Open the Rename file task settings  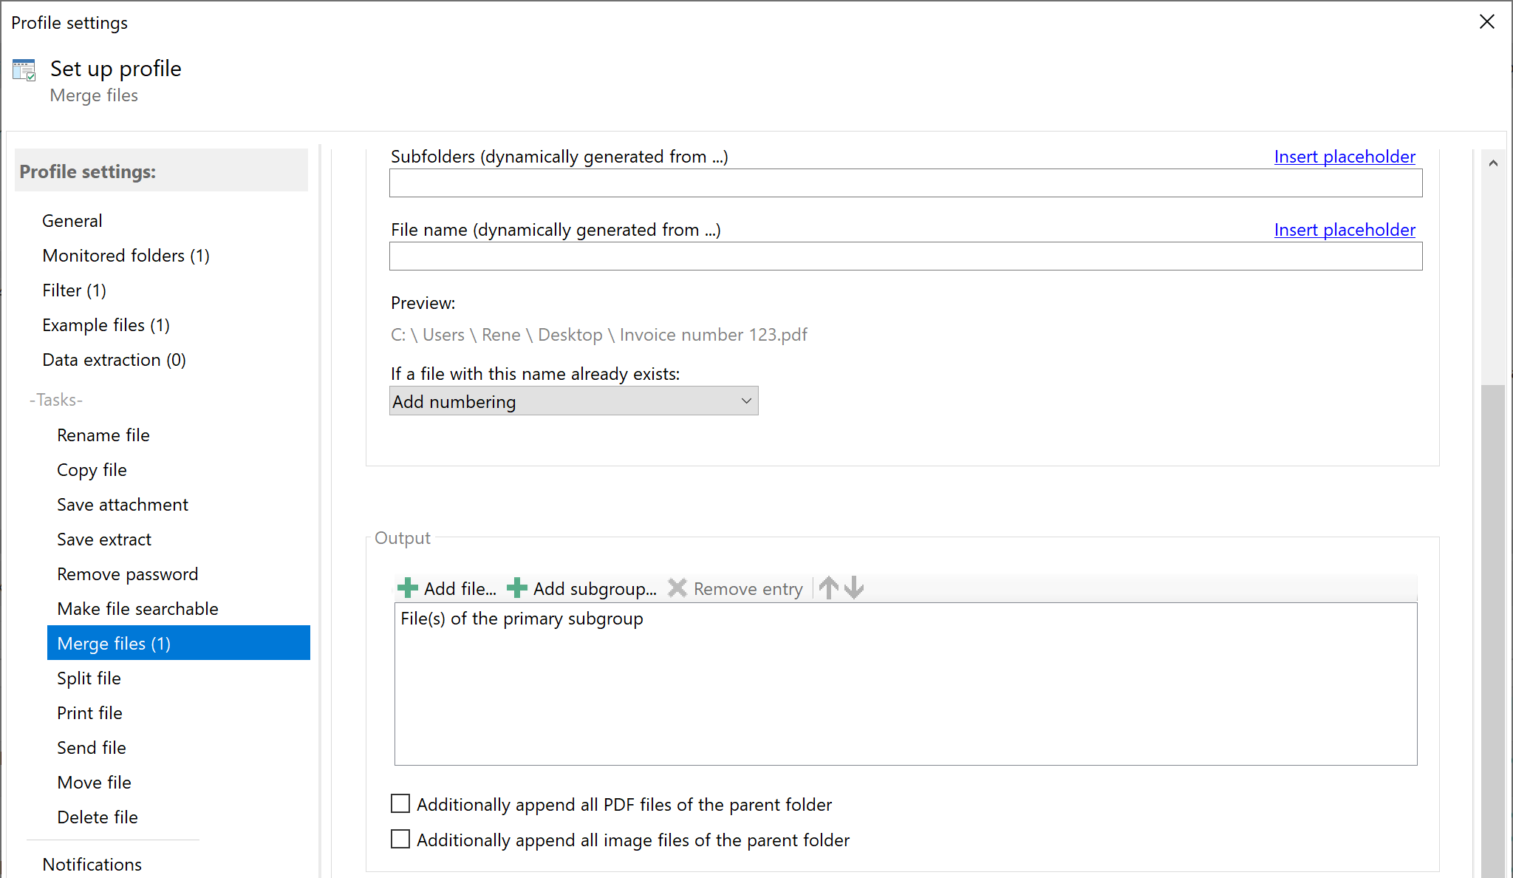(x=103, y=435)
